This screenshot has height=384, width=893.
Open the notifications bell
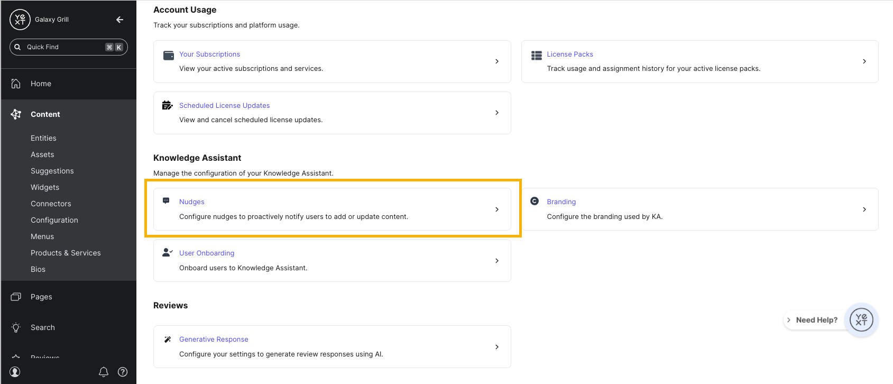click(104, 372)
